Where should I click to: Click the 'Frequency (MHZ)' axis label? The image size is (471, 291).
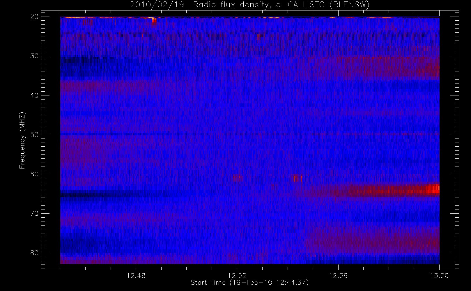(22, 140)
